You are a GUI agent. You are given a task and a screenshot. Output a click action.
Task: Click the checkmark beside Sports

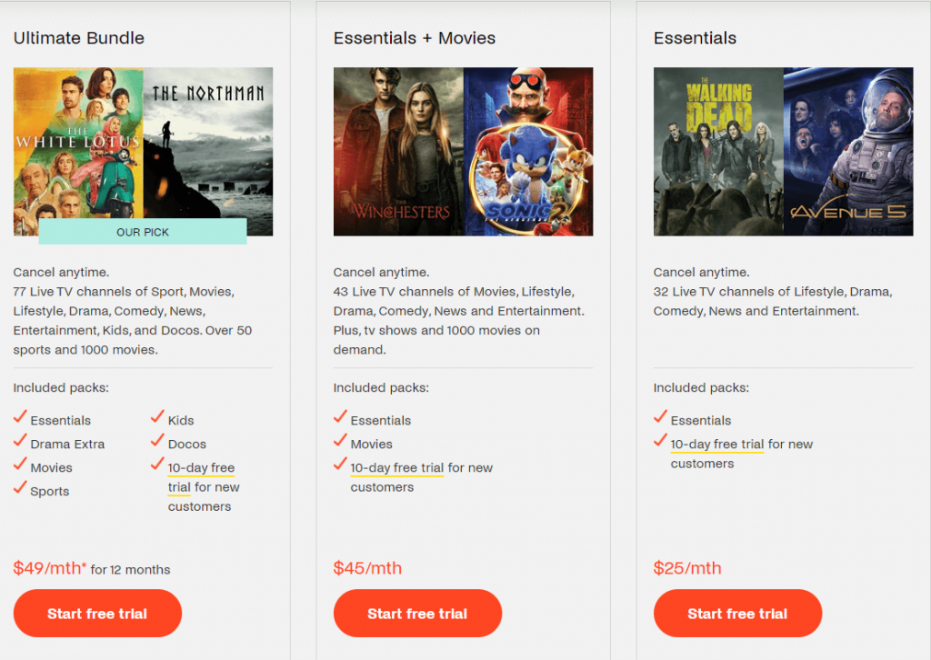pos(20,487)
